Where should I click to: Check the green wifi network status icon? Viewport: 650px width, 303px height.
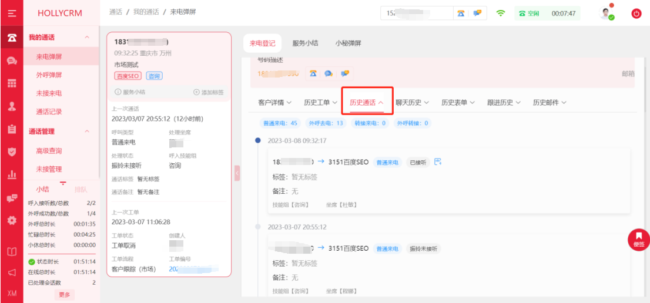tap(501, 14)
